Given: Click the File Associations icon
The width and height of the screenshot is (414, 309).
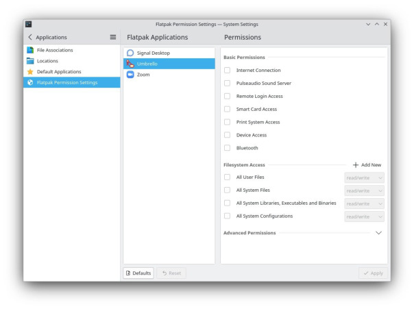Looking at the screenshot, I should 30,50.
